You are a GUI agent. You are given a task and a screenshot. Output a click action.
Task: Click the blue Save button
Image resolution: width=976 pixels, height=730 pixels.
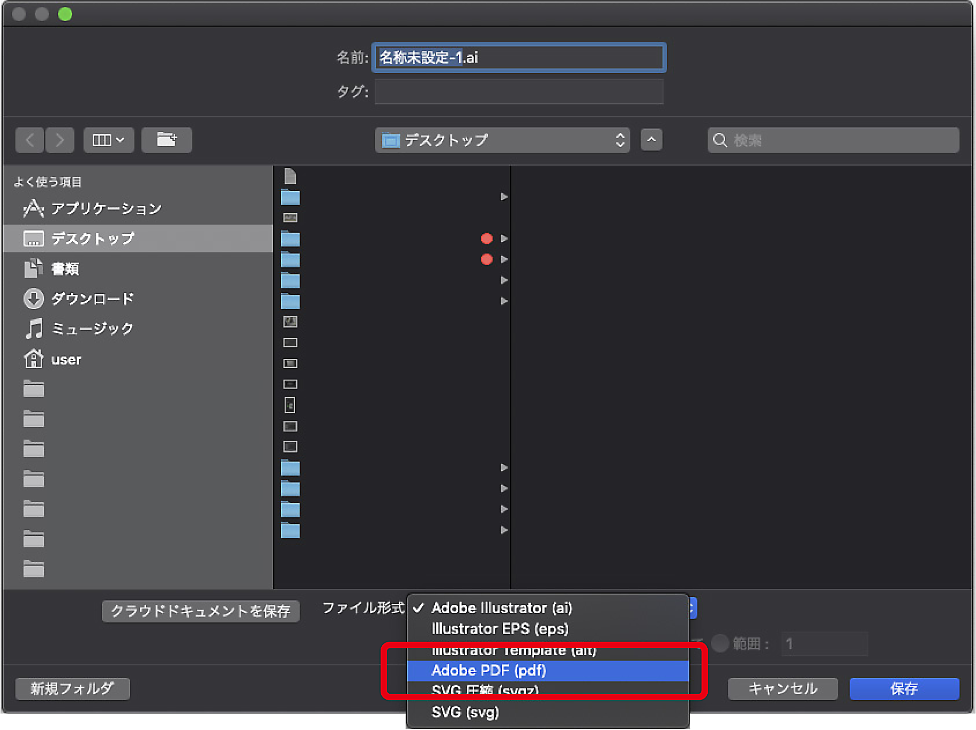904,689
